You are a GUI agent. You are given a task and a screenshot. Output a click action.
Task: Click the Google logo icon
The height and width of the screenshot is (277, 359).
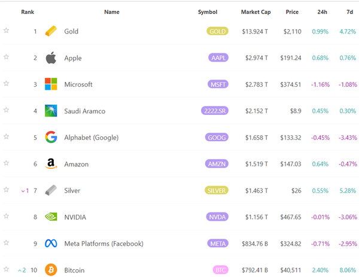tap(51, 137)
